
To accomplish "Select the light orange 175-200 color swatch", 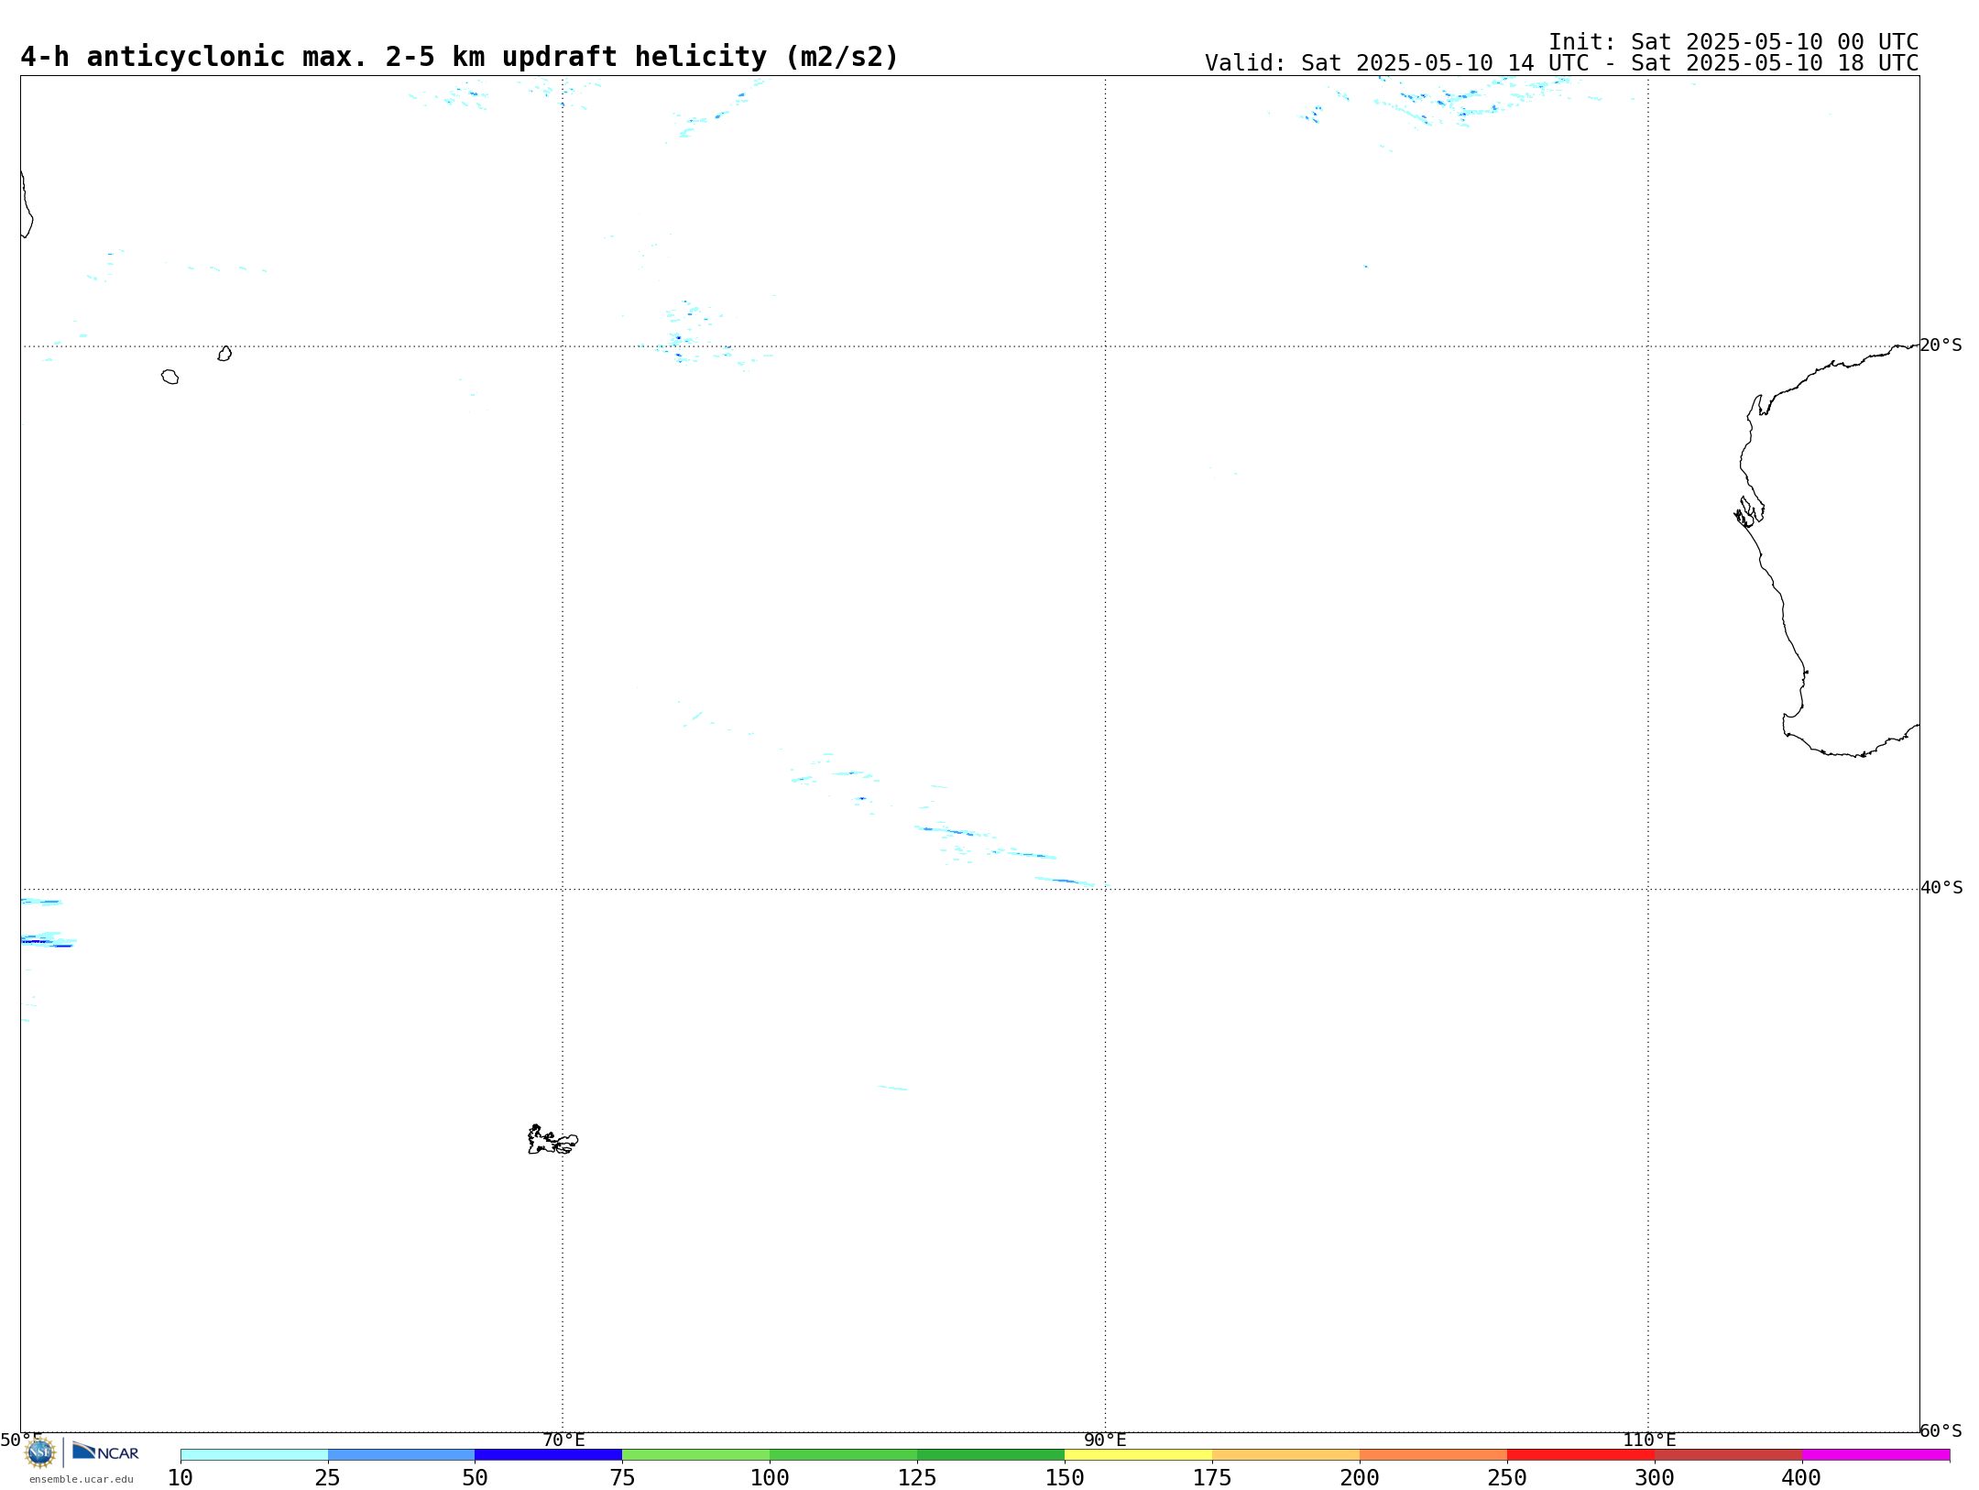I will 1286,1455.
